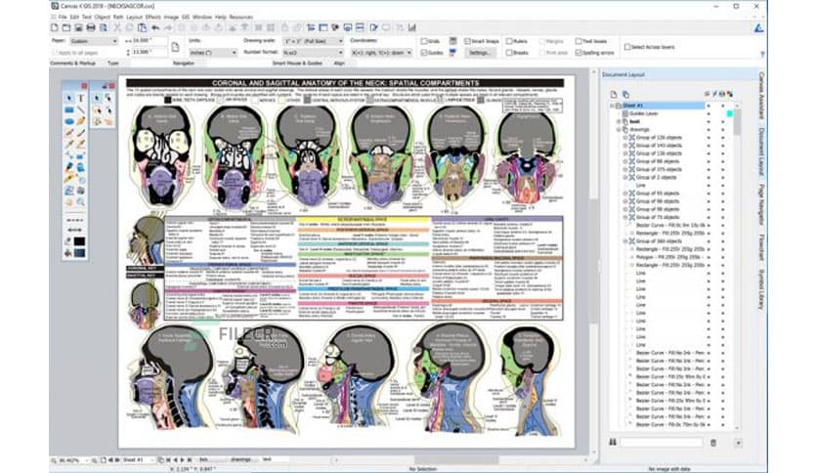The width and height of the screenshot is (817, 473).
Task: Expand the text layer node
Action: [x=619, y=121]
